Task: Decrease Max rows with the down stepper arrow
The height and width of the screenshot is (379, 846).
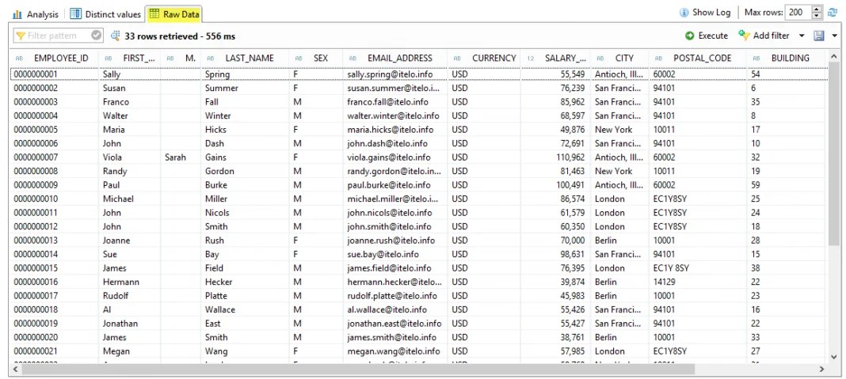Action: (817, 16)
